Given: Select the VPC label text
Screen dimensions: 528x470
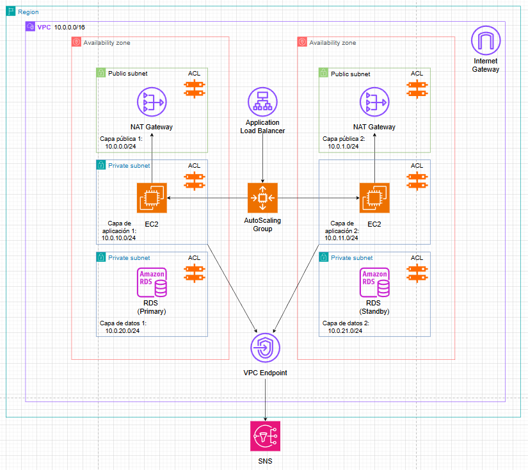Looking at the screenshot, I should click(44, 28).
